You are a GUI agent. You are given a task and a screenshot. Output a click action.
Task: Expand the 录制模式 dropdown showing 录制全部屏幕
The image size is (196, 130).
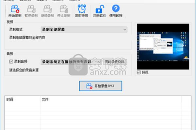(x=84, y=30)
